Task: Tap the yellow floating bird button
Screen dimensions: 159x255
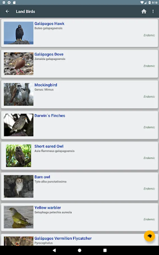Action: (149, 236)
